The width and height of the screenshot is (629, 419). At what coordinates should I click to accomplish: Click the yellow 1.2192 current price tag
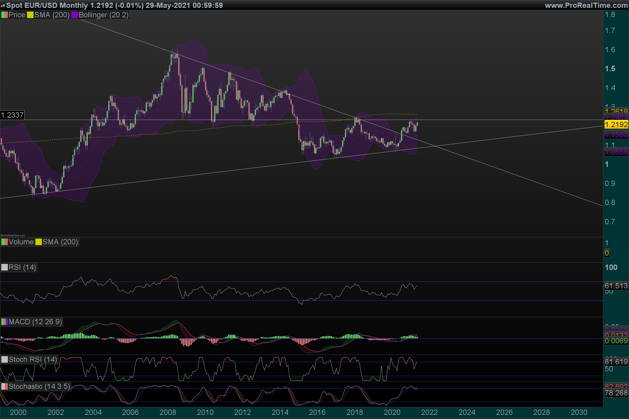click(x=616, y=125)
